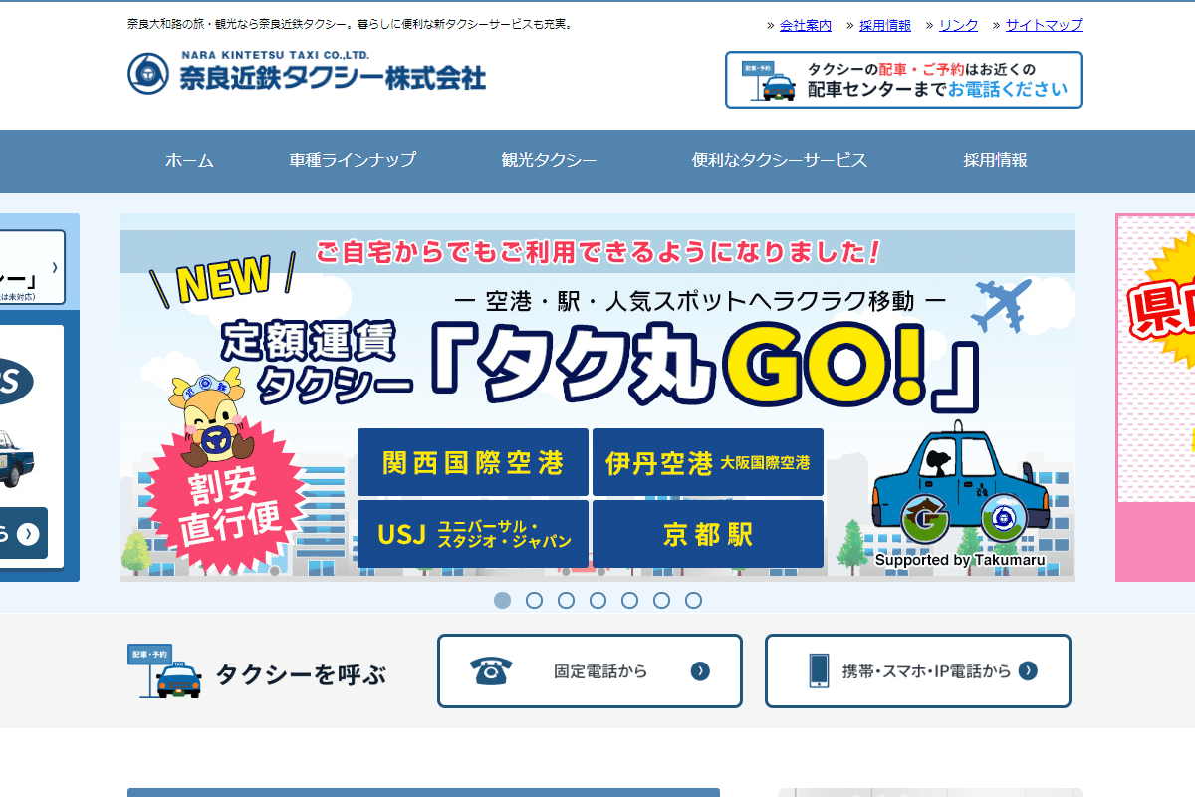
Task: Select the sixth carousel slide dot
Action: 661,600
